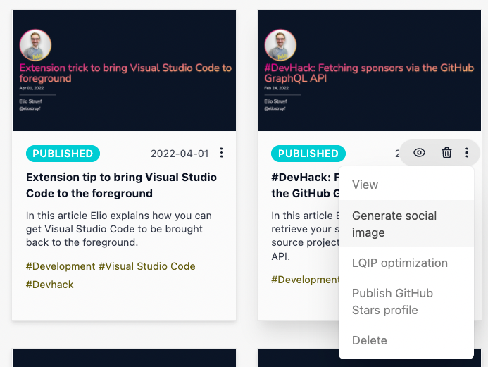Viewport: 488px width, 367px height.
Task: Open DevHack Fetching sponsors GraphQL thumbnail
Action: (369, 70)
